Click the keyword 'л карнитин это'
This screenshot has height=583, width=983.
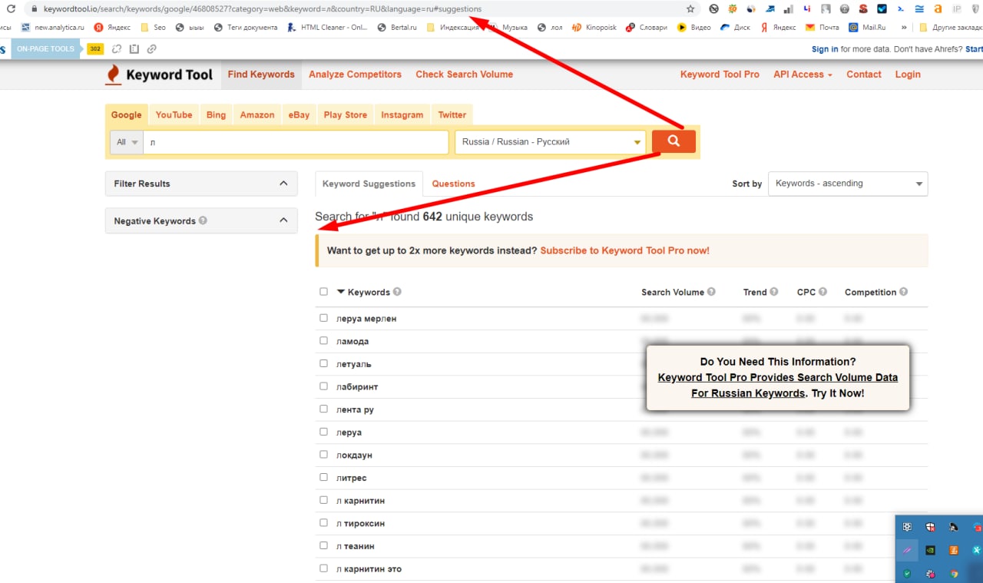pyautogui.click(x=369, y=569)
